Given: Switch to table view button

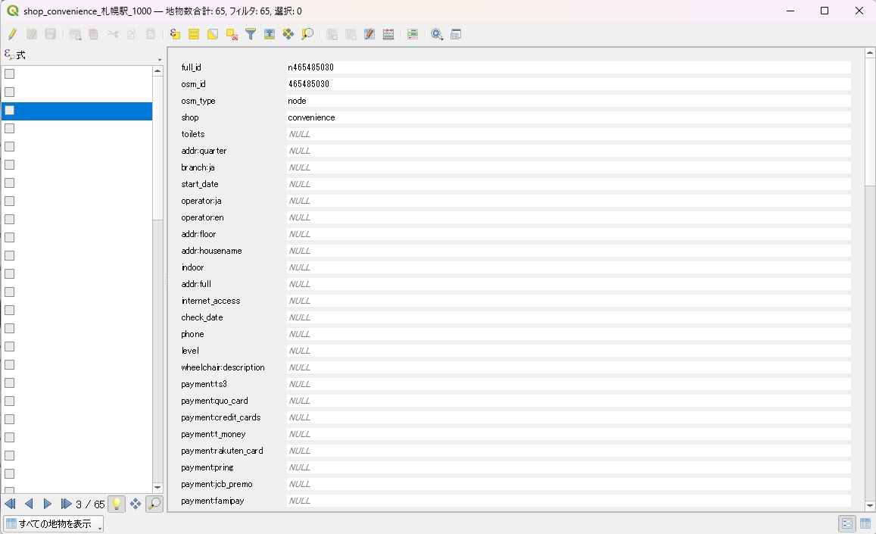Looking at the screenshot, I should [x=865, y=524].
